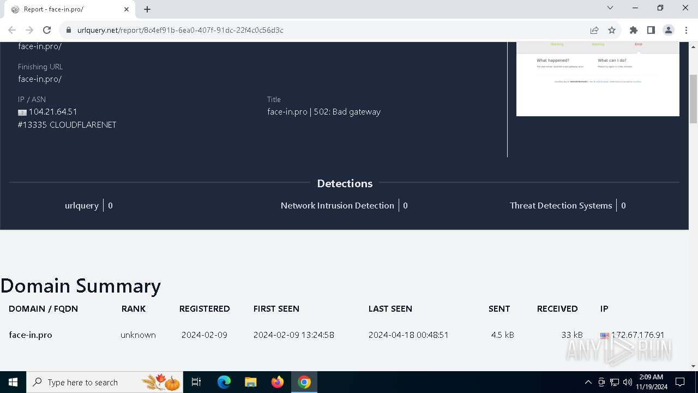Open File Explorer from taskbar

click(251, 382)
